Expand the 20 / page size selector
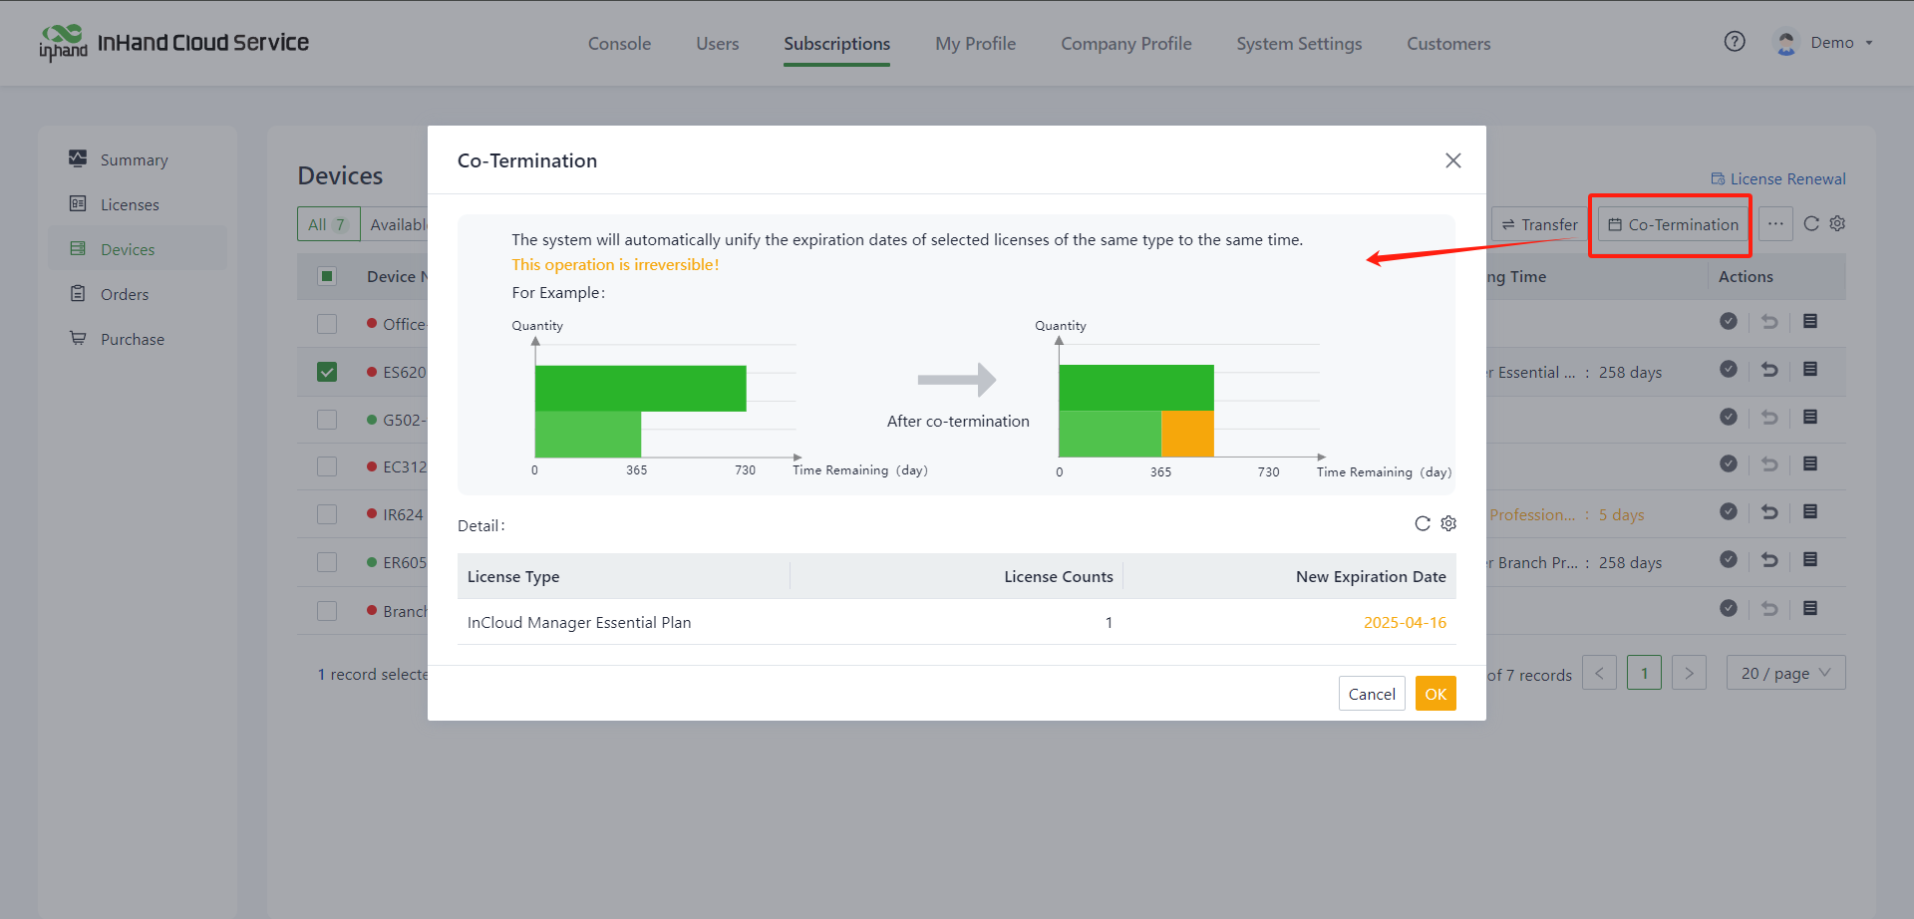 point(1785,673)
